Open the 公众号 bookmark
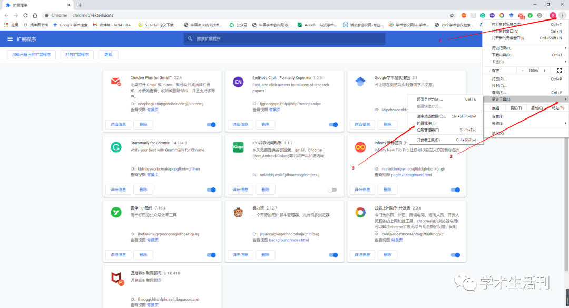The width and height of the screenshot is (569, 308). pyautogui.click(x=238, y=25)
